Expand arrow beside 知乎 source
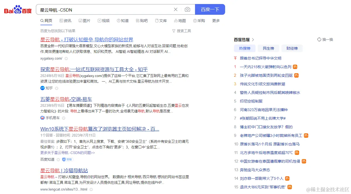 56,88
